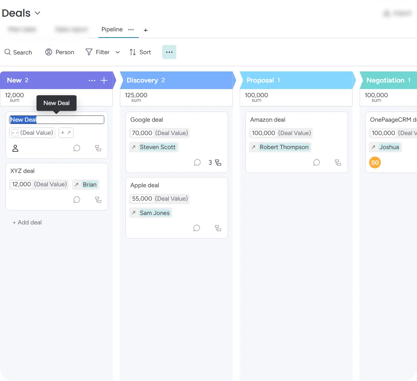The width and height of the screenshot is (417, 381).
Task: Add a deal using New column plus
Action: coord(104,80)
